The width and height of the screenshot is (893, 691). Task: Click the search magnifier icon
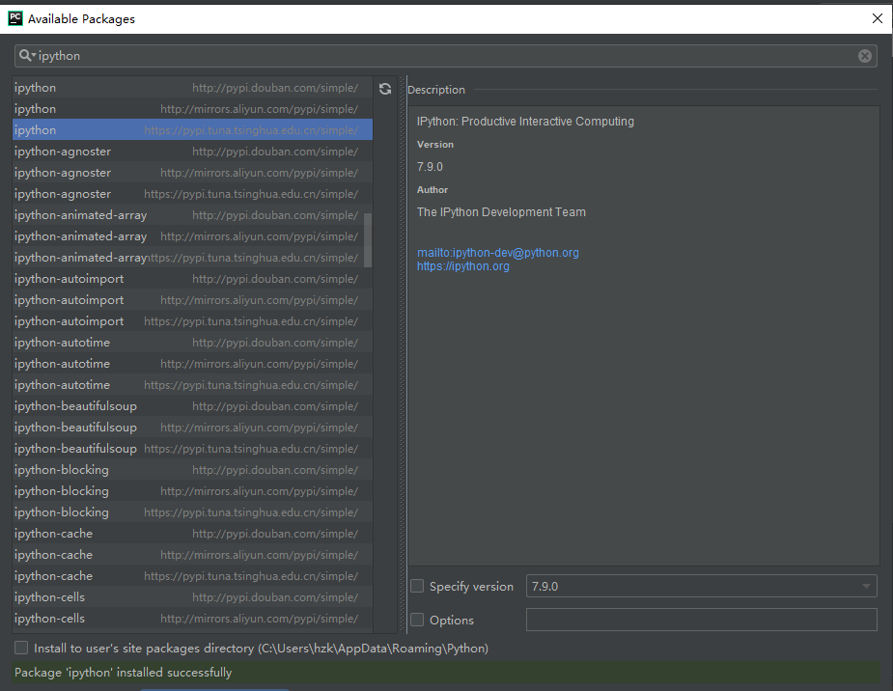click(26, 56)
